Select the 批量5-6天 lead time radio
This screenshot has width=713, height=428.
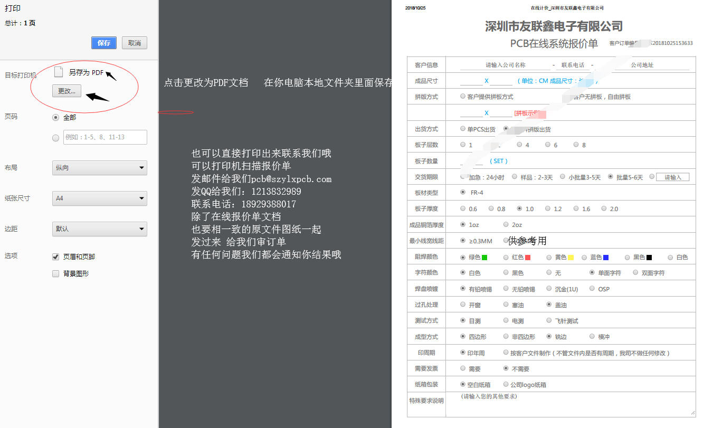[x=611, y=177]
